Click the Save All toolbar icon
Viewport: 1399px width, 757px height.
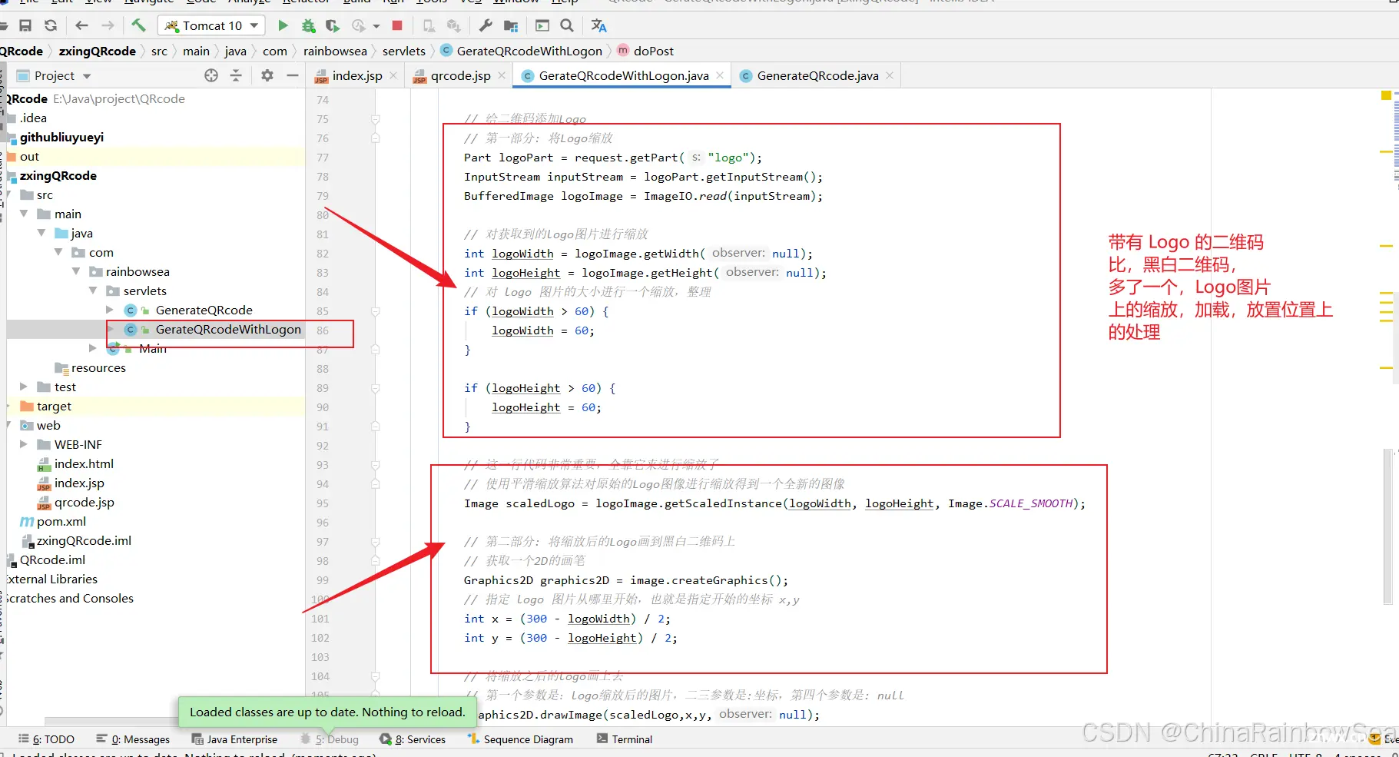click(x=25, y=25)
